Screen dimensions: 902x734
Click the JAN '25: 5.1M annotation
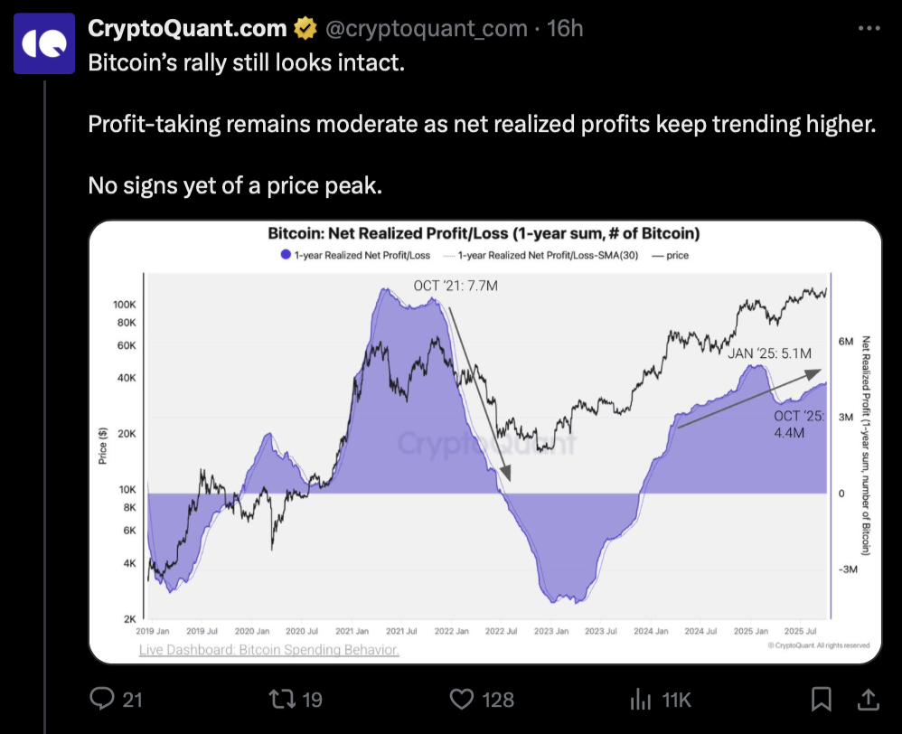(770, 353)
